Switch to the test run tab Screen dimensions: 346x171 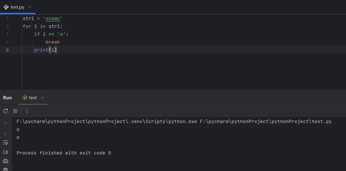pyautogui.click(x=33, y=98)
